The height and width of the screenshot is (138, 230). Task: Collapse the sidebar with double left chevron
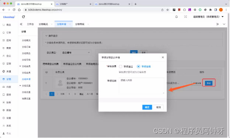pyautogui.click(x=21, y=24)
